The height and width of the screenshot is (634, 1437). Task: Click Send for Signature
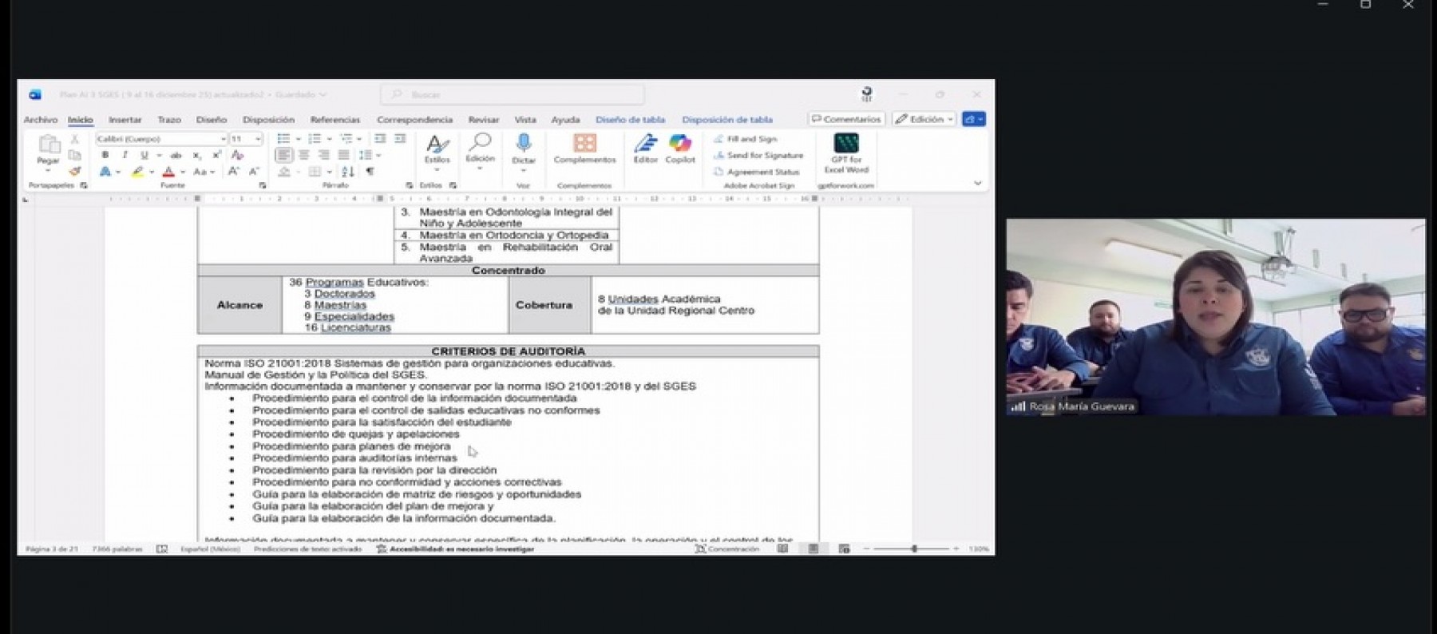click(758, 155)
